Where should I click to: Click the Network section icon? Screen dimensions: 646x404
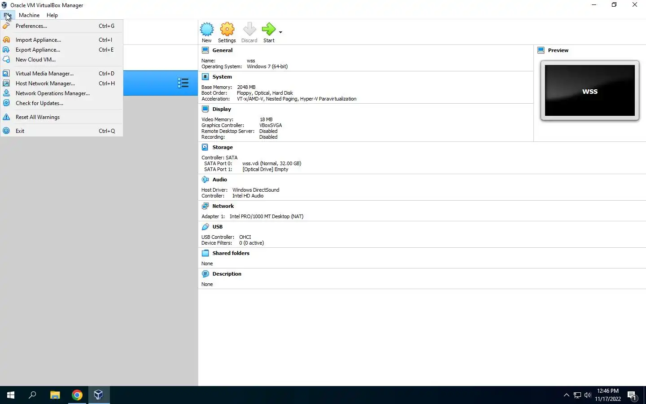[x=205, y=206]
